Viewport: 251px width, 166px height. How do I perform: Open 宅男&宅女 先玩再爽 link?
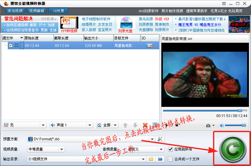[226, 11]
